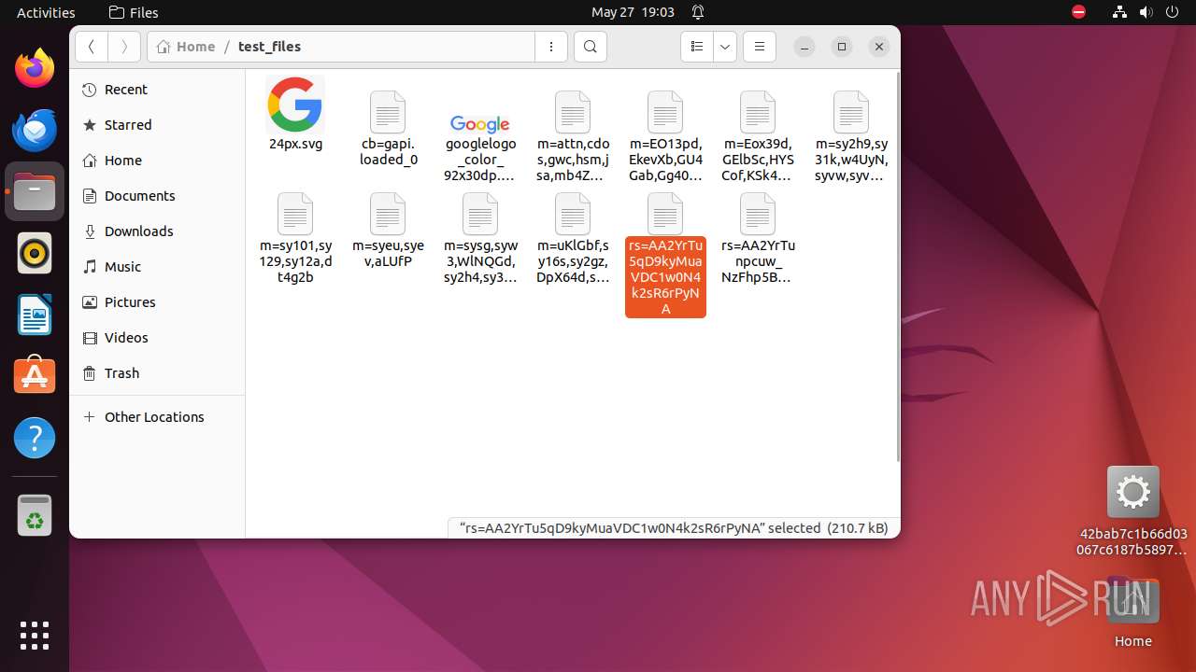Screen dimensions: 1196x672
Task: Open the clock and calendar May 27 19:03
Action: [633, 12]
